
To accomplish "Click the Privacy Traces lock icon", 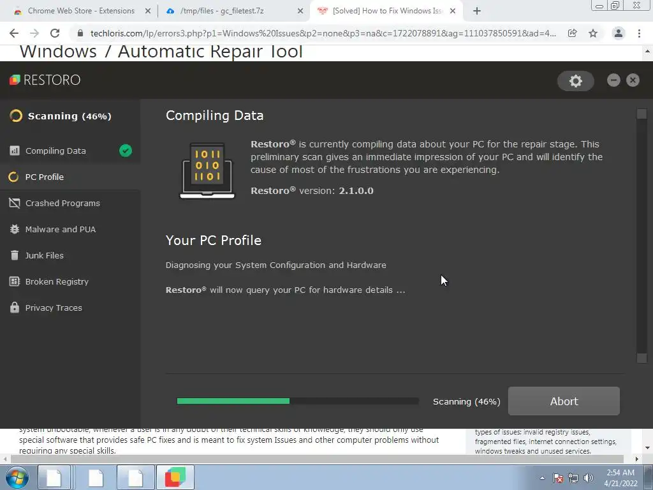I will click(x=15, y=308).
